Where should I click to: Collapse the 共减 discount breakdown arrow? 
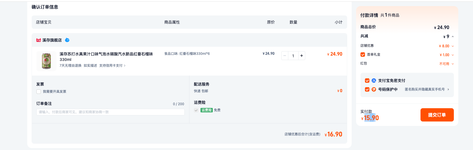click(x=453, y=37)
